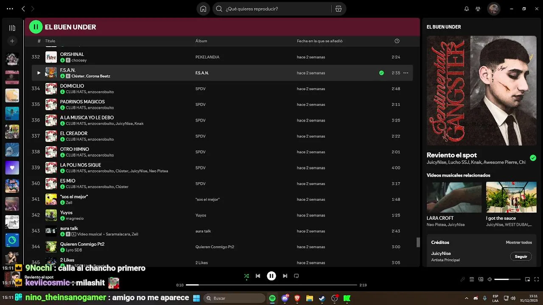Expand Your Library sidebar
The height and width of the screenshot is (305, 543).
pos(12,28)
